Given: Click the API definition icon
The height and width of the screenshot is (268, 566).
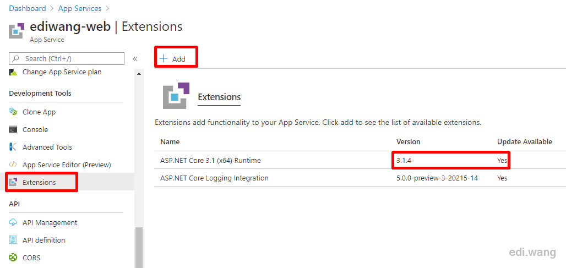Looking at the screenshot, I should tap(13, 240).
